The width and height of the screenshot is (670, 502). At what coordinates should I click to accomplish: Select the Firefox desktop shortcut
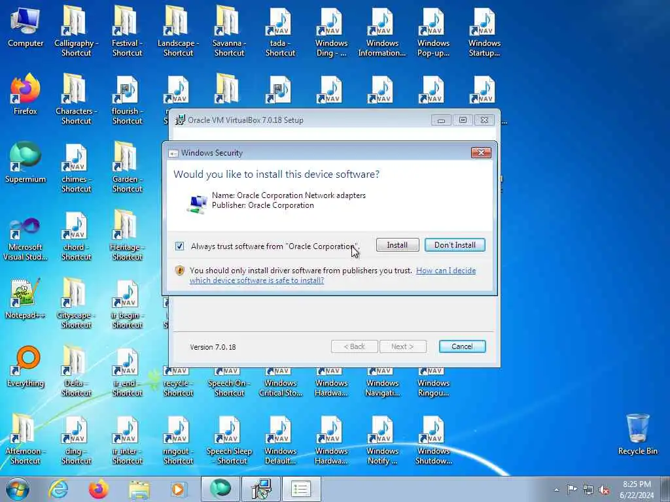[x=26, y=95]
